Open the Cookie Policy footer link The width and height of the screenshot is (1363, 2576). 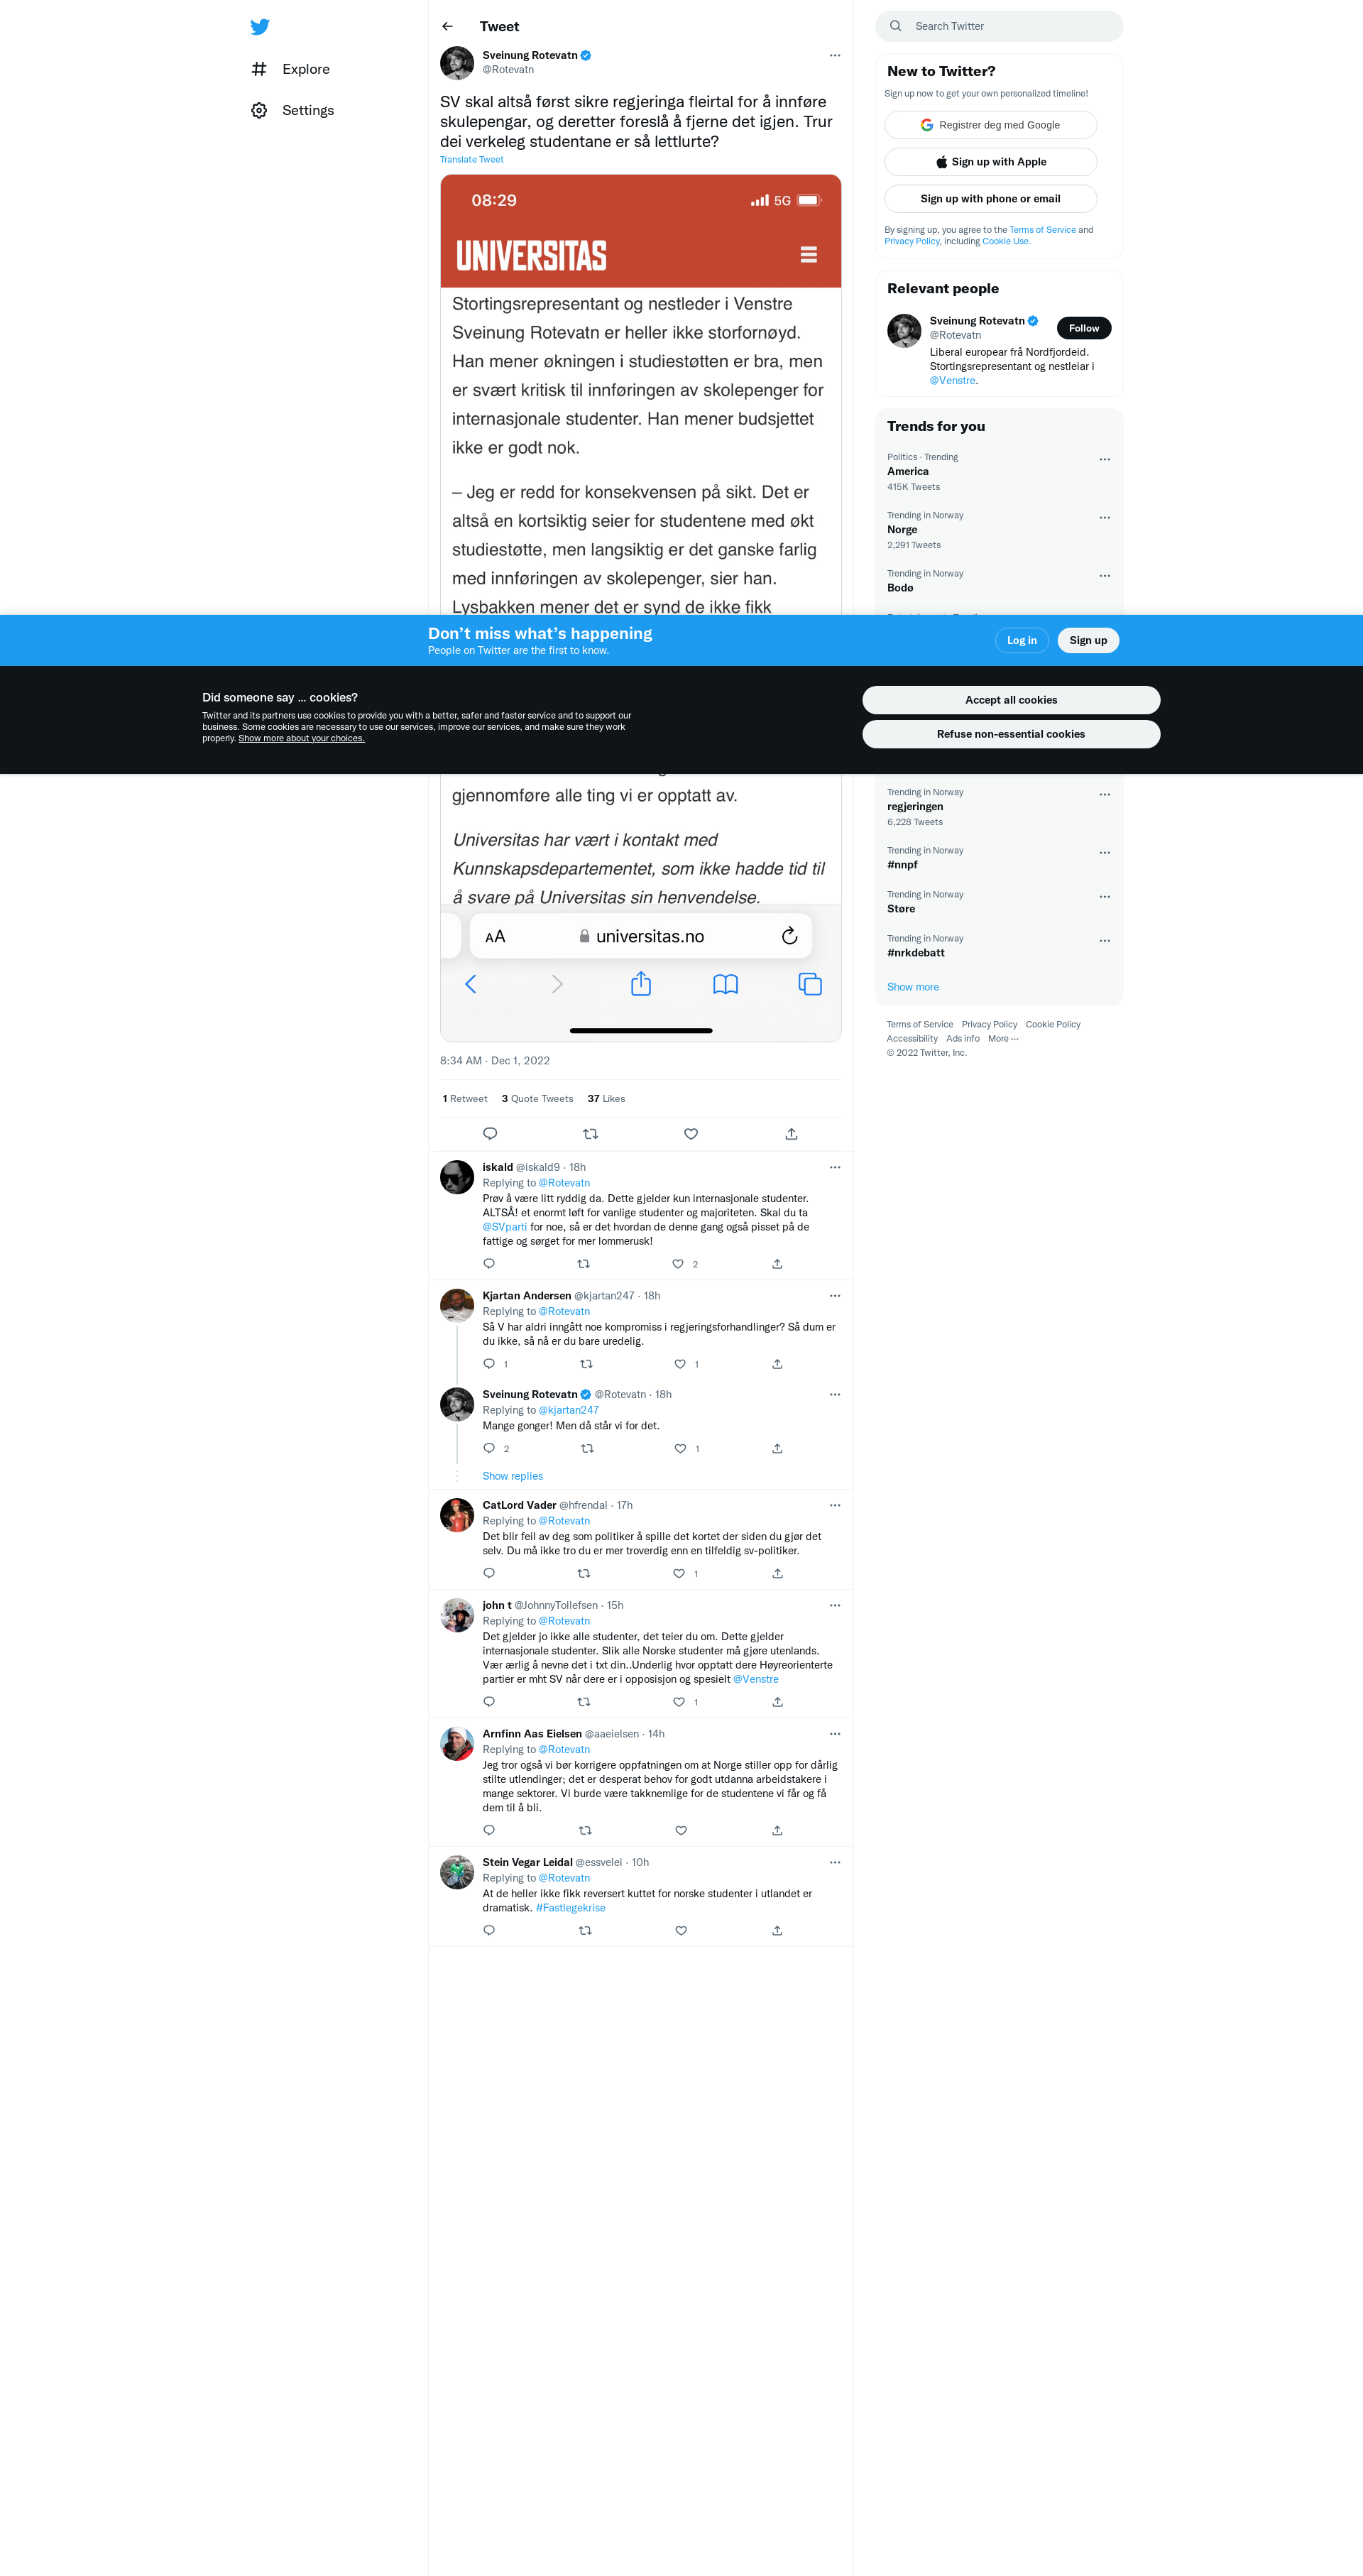[1053, 1025]
